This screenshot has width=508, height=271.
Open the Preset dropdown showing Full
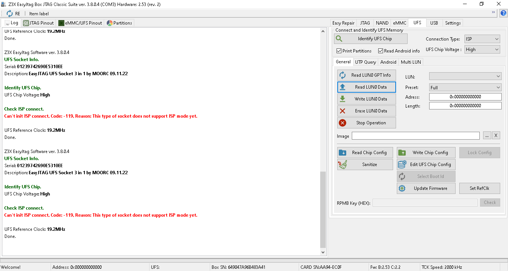point(465,87)
